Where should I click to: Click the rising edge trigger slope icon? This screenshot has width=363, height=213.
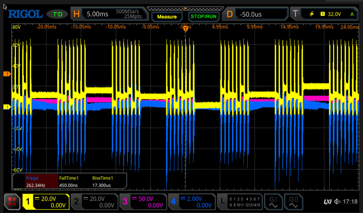pyautogui.click(x=312, y=14)
